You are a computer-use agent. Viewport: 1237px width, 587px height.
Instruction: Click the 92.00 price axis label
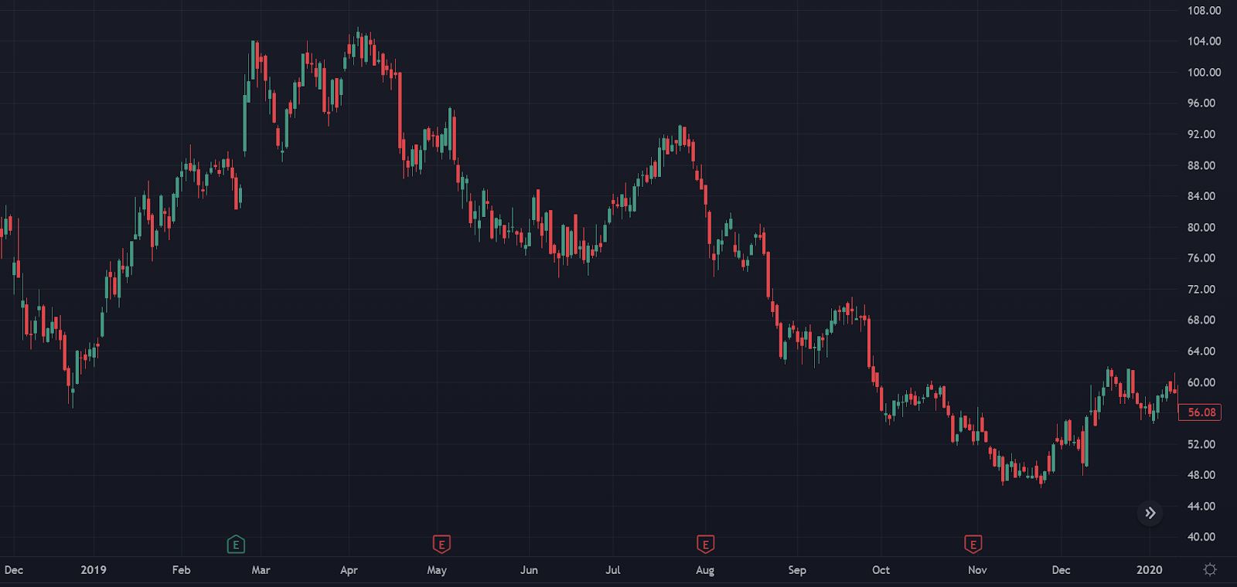tap(1201, 134)
